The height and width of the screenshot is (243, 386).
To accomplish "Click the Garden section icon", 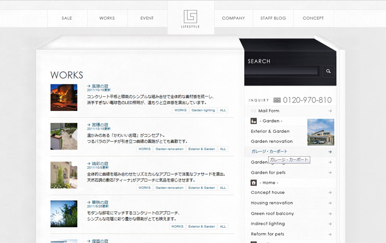I will (x=254, y=121).
